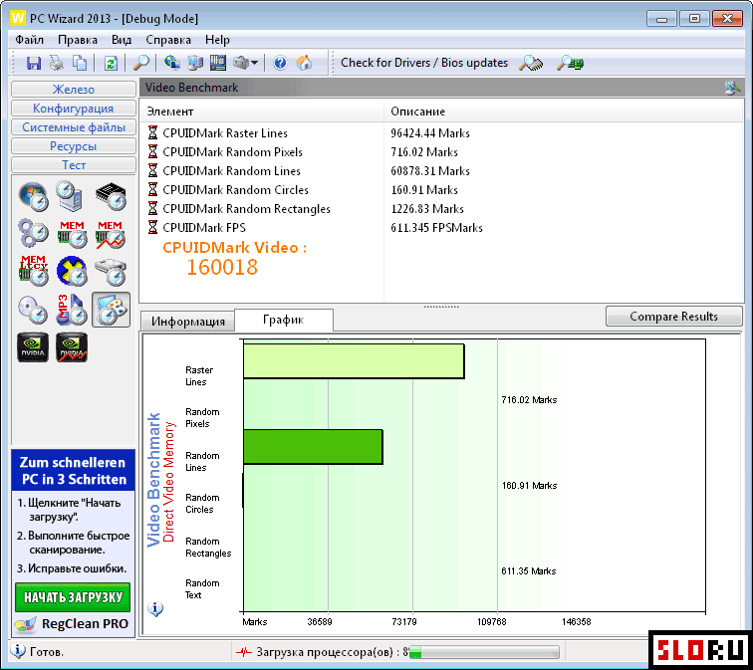
Task: Click the NVIDIA graph benchmark icon
Action: pos(72,347)
